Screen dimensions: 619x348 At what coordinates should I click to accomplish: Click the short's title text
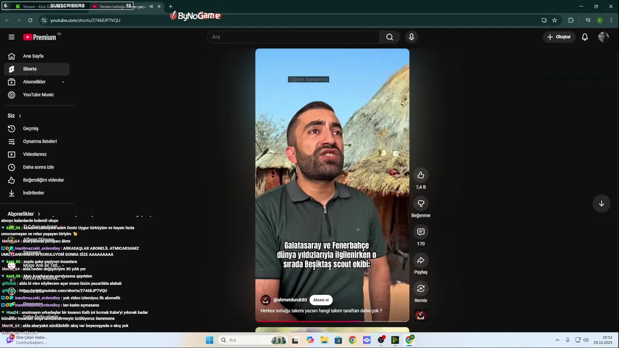click(x=321, y=311)
